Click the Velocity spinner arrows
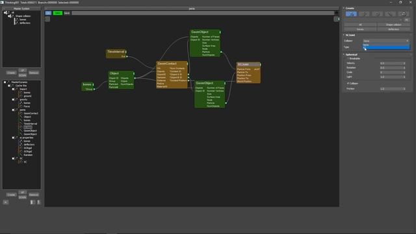Image resolution: width=416 pixels, height=234 pixels. coord(404,64)
